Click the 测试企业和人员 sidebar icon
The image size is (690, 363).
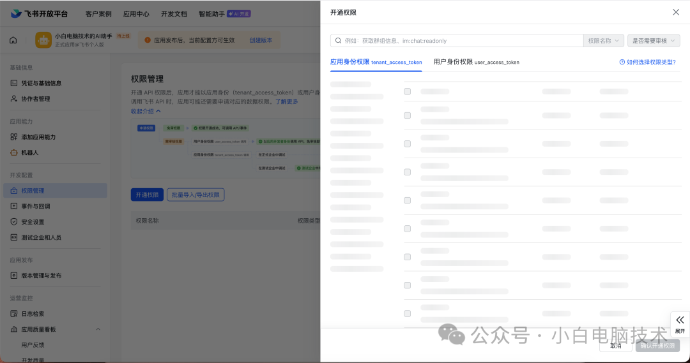click(13, 237)
